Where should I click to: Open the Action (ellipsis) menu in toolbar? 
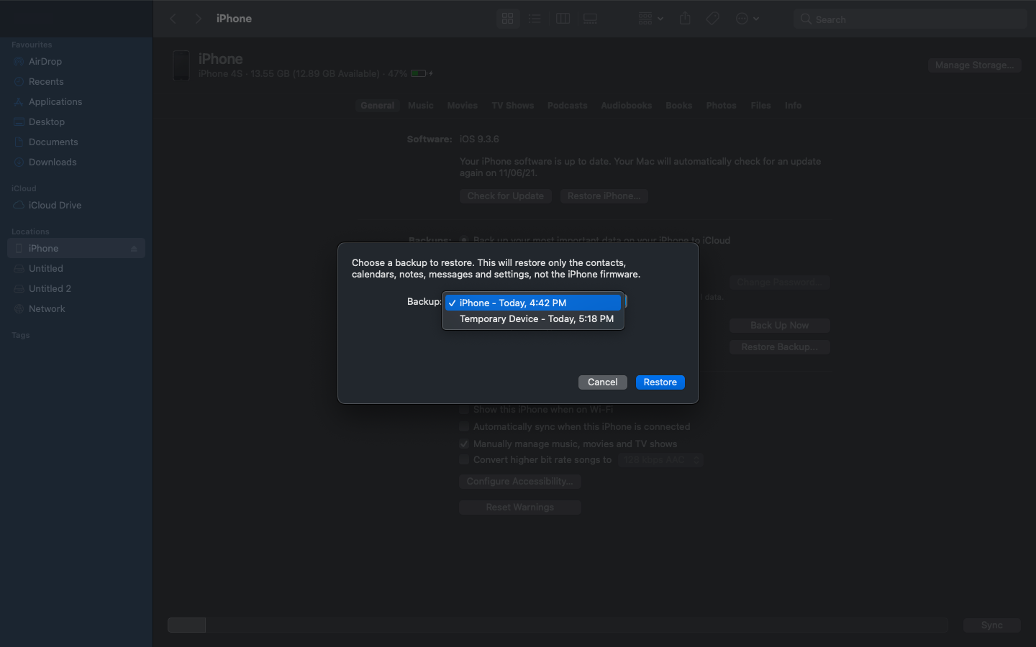point(748,19)
